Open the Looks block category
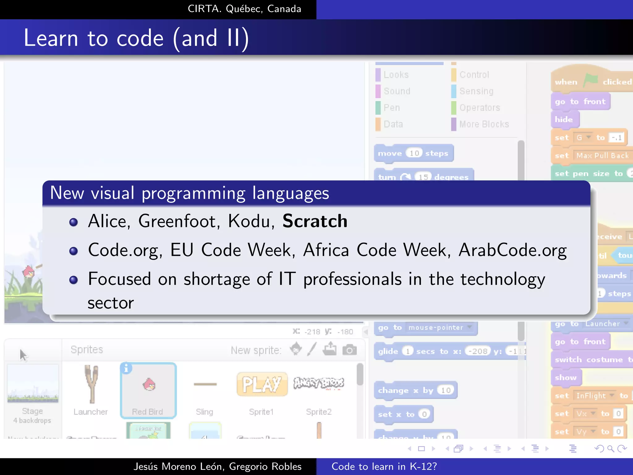 point(396,75)
